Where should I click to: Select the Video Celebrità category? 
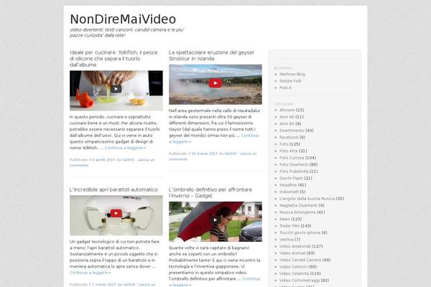coord(294,273)
